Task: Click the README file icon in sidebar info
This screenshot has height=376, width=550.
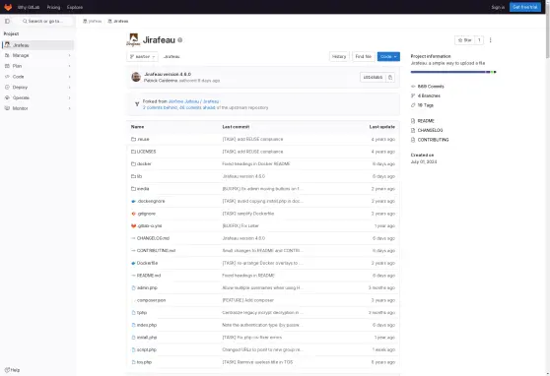Action: tap(413, 121)
